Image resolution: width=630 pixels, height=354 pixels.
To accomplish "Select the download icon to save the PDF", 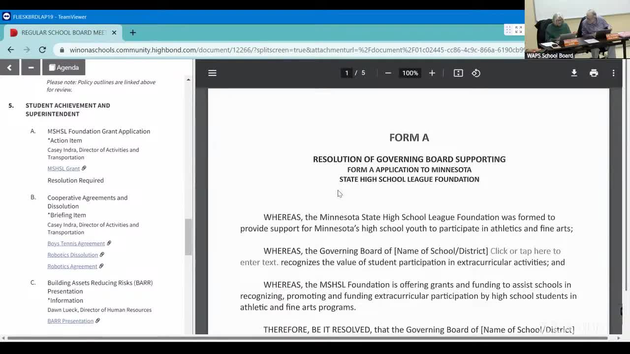I will coord(574,73).
